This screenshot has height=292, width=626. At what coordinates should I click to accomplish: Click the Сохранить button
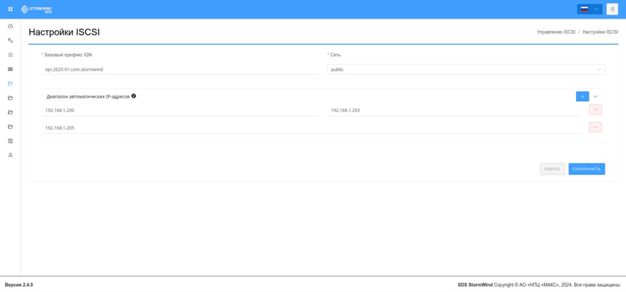tap(587, 169)
